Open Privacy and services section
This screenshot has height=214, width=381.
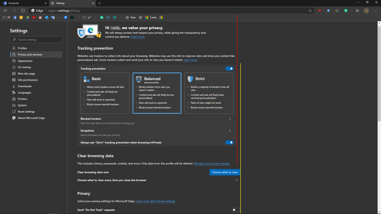tap(36, 54)
